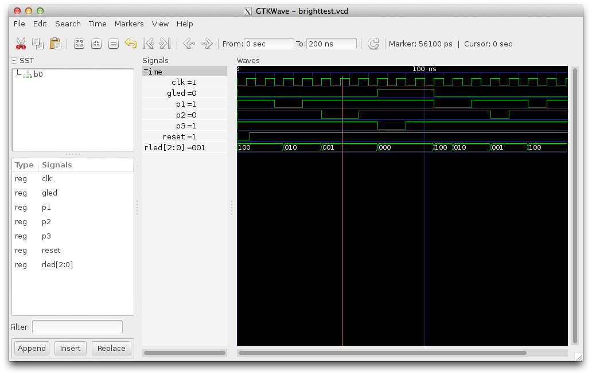Viewport: 592px width, 375px height.
Task: Open the Edit menu
Action: click(40, 24)
